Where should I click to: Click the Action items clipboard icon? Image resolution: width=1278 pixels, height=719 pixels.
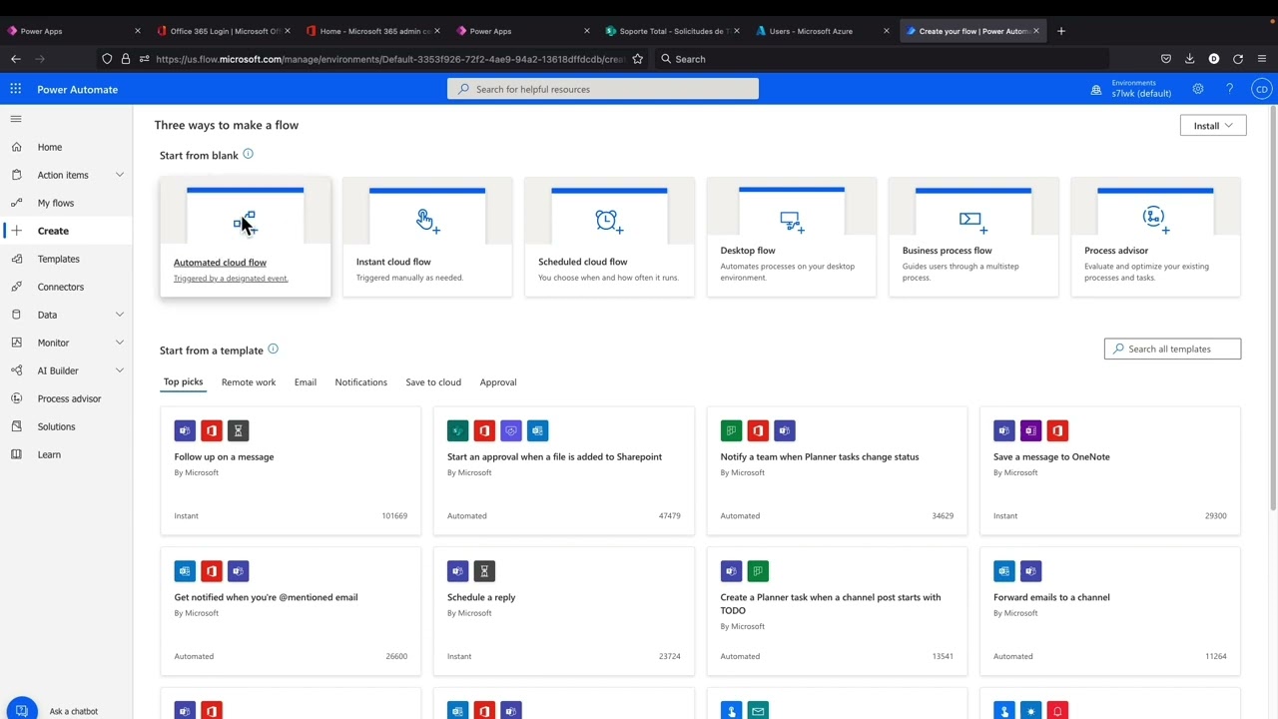click(x=16, y=175)
